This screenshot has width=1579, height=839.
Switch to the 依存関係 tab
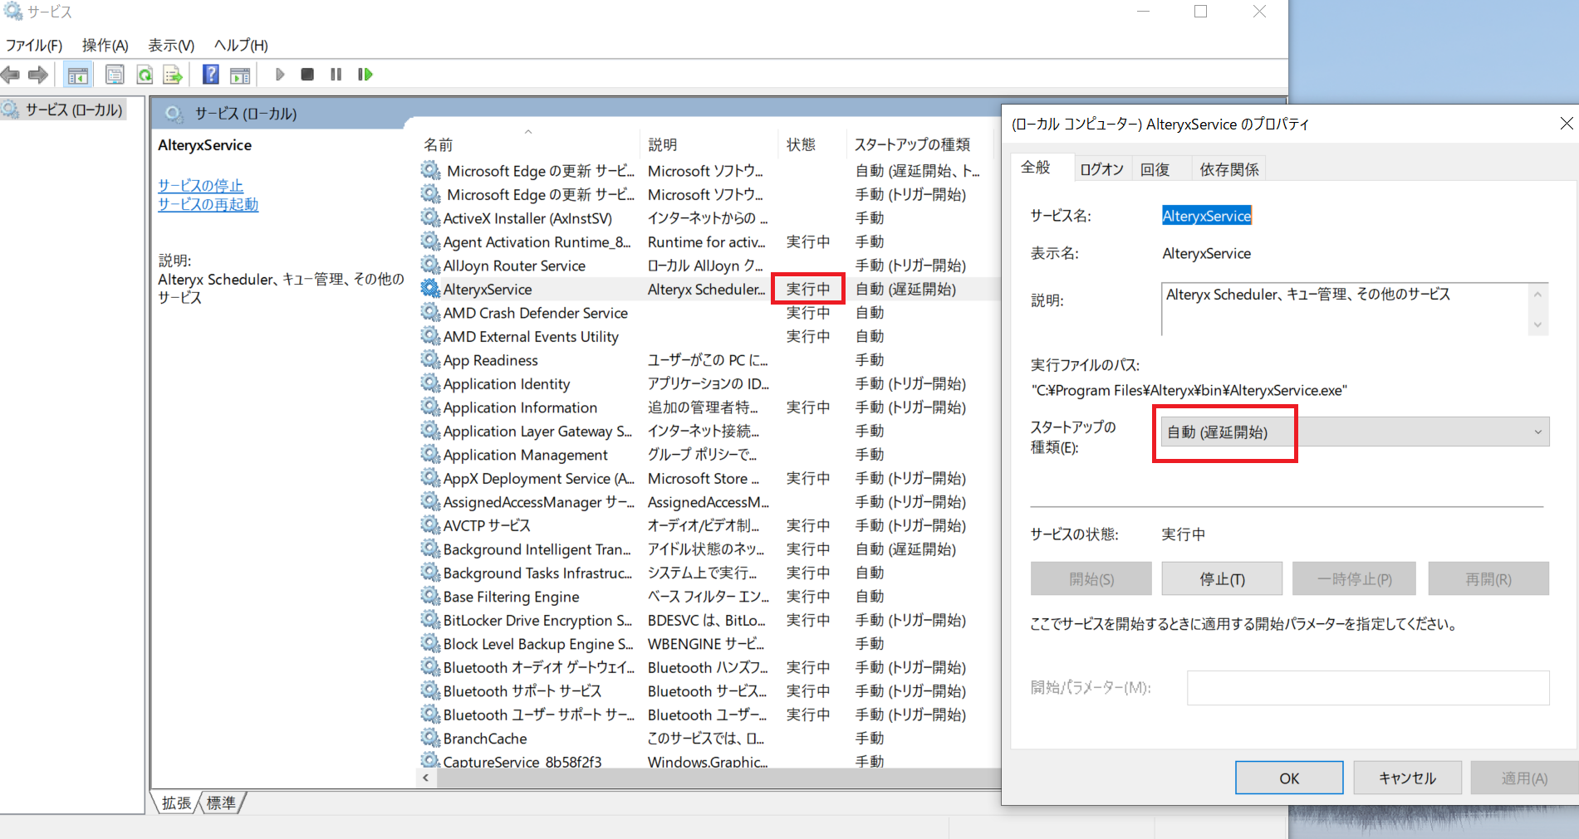click(1229, 169)
